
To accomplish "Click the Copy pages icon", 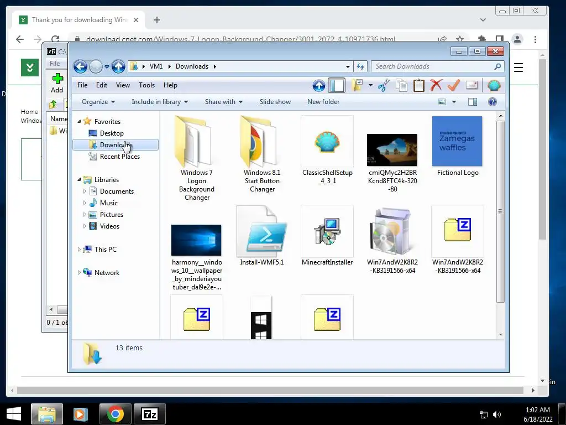I will [x=401, y=86].
